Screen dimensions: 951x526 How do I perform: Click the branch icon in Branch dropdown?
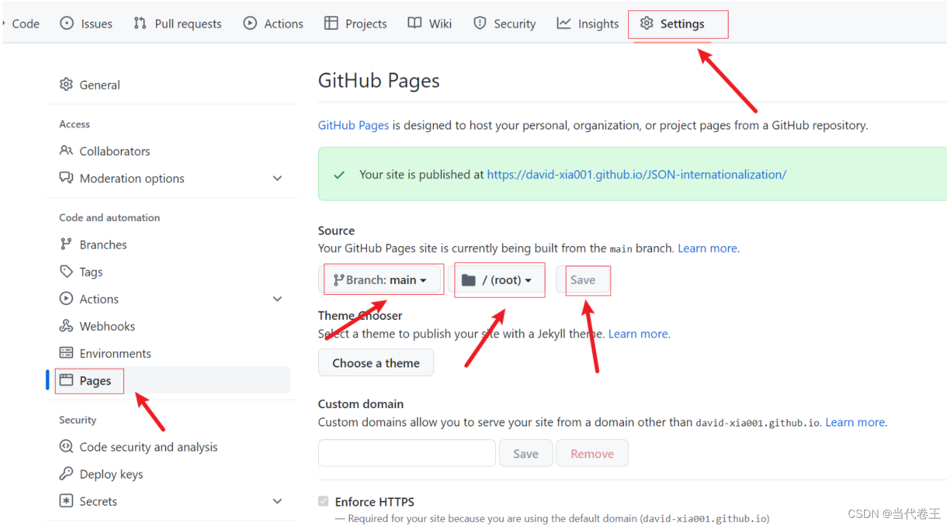point(338,280)
